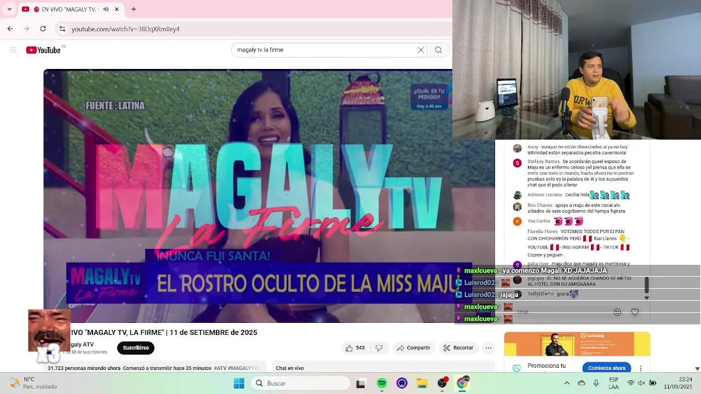701x394 pixels.
Task: Click the chat scroll down arrow
Action: pos(646,298)
